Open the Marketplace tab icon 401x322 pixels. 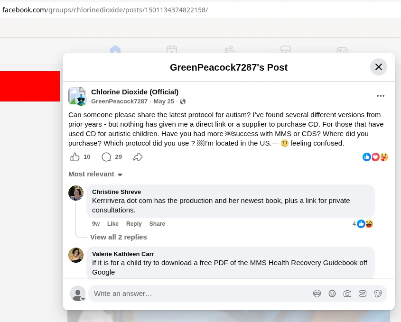click(x=285, y=49)
